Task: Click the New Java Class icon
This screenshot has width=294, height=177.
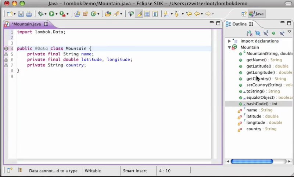Action: click(93, 14)
